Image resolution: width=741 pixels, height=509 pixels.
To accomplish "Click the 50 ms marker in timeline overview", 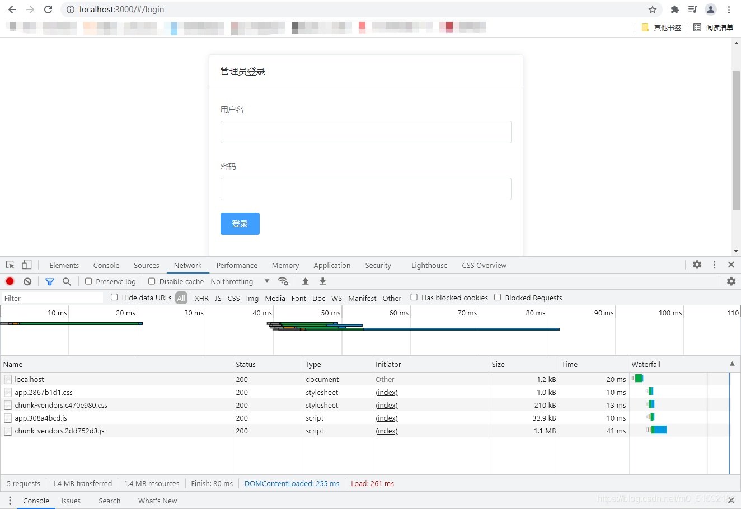I will (330, 313).
